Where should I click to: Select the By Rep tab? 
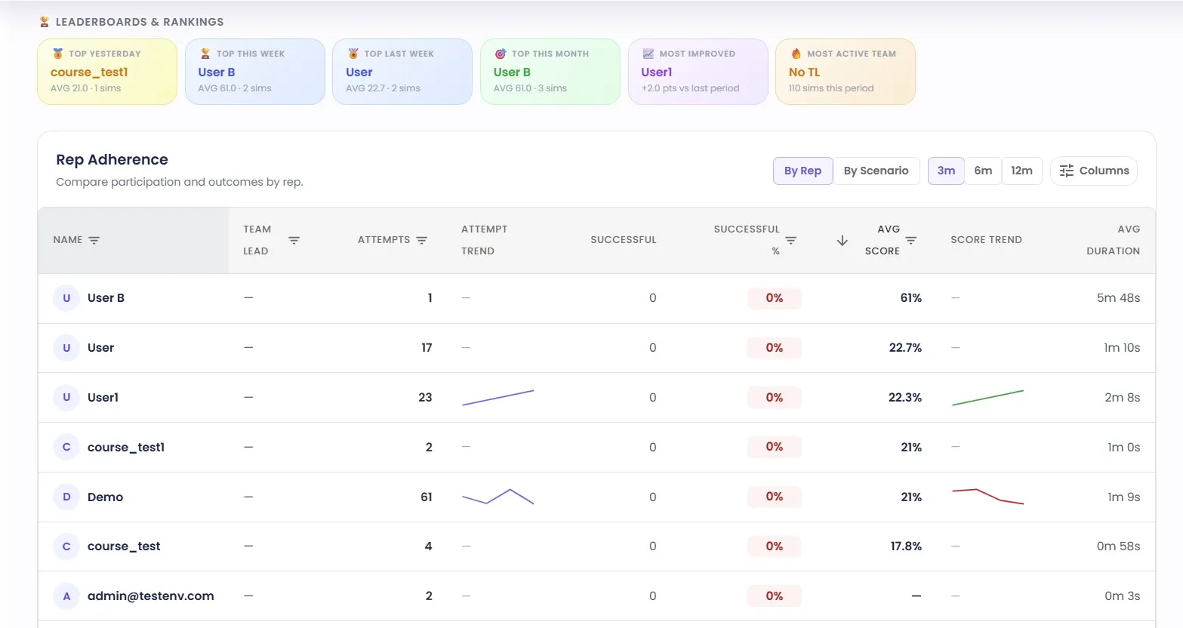point(803,171)
